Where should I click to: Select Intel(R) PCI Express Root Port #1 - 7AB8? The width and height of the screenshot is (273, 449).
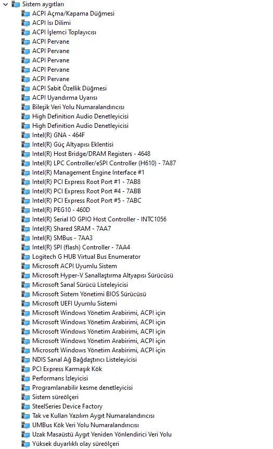pyautogui.click(x=86, y=182)
